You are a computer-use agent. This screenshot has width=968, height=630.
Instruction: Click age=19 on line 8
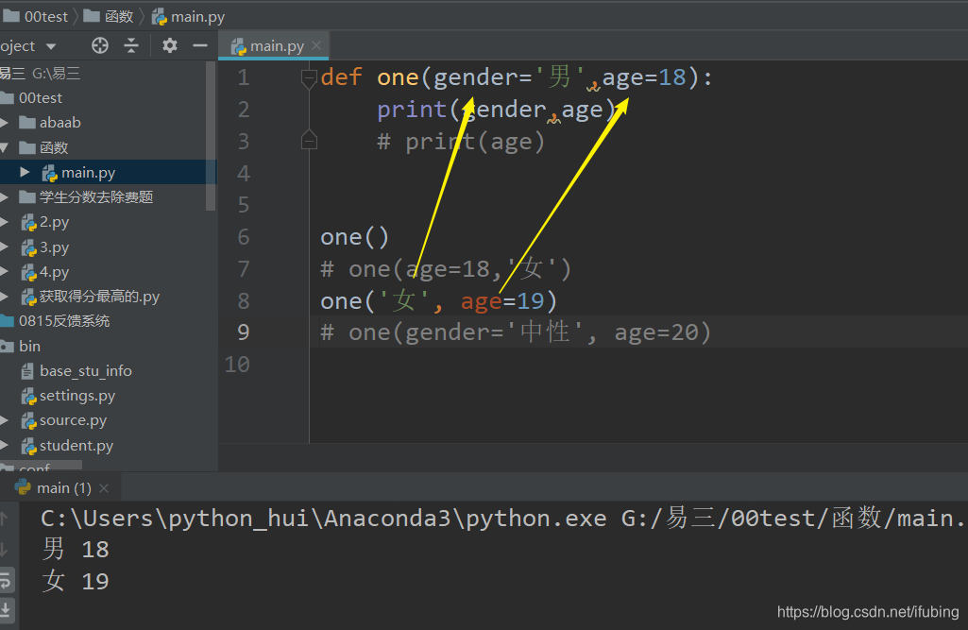pos(502,301)
